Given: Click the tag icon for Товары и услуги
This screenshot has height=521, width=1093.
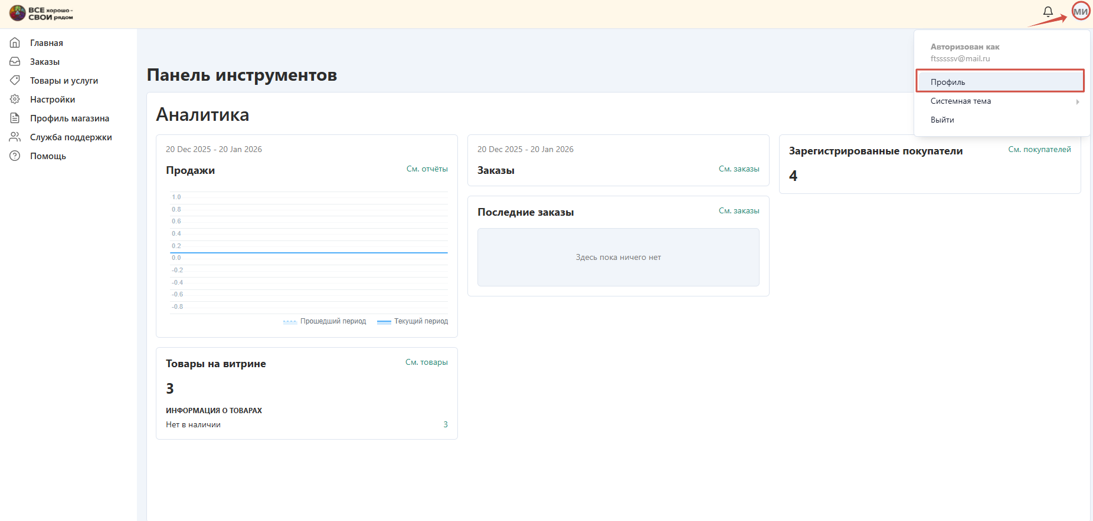Looking at the screenshot, I should point(15,81).
